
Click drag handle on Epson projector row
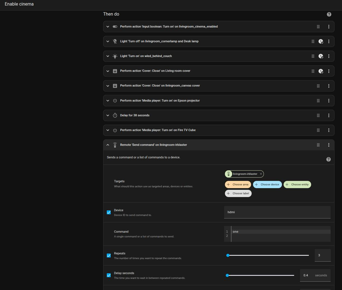[x=318, y=101]
